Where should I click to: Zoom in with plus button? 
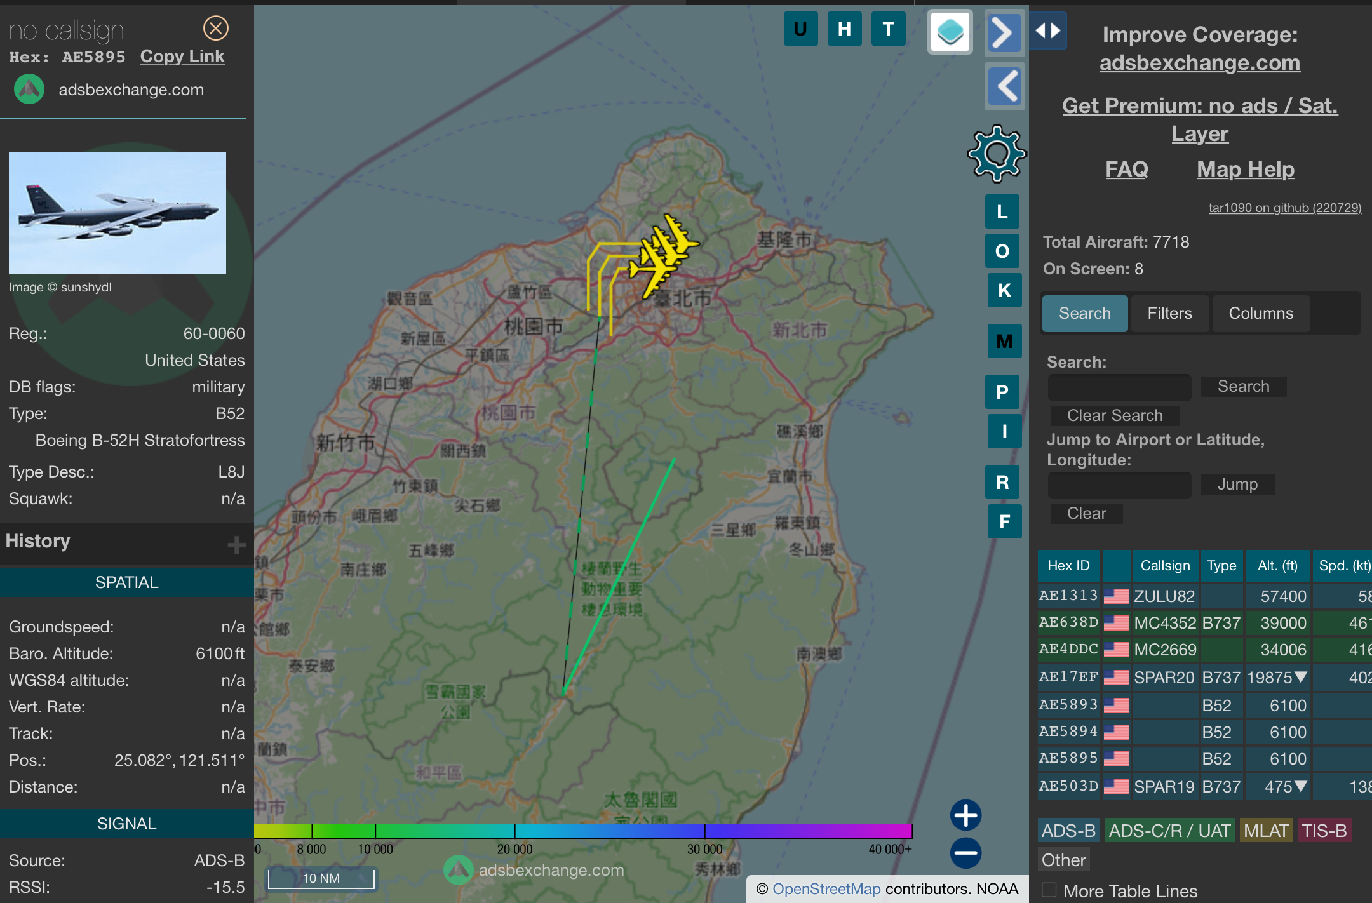(965, 815)
